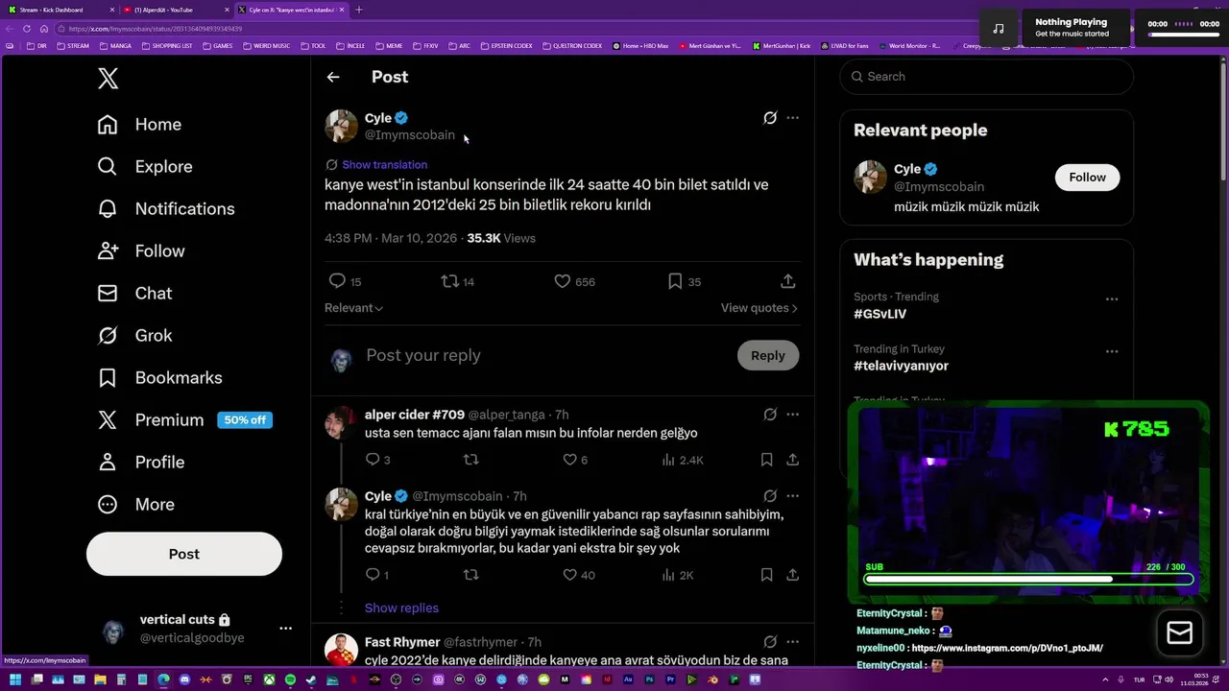Image resolution: width=1229 pixels, height=691 pixels.
Task: Open Explore in the X sidebar
Action: [145, 167]
